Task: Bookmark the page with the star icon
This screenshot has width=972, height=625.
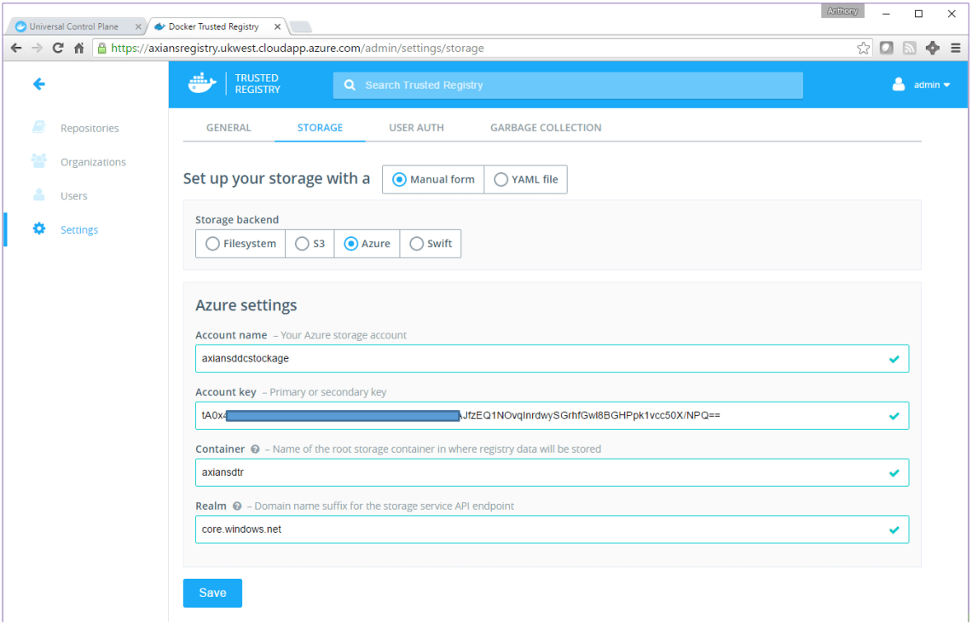Action: tap(864, 48)
